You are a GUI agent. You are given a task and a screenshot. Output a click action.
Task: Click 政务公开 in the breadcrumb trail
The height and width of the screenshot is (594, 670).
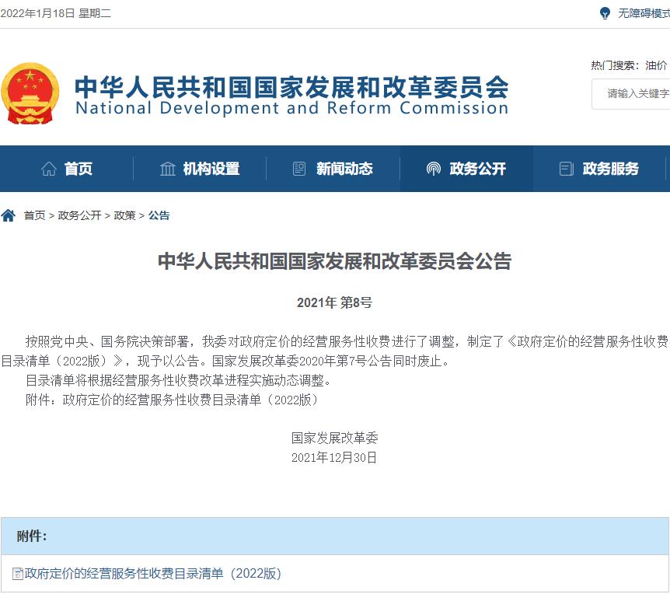[x=79, y=215]
